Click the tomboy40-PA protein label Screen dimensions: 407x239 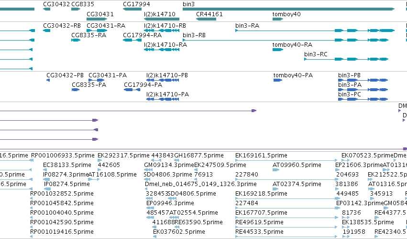click(293, 75)
